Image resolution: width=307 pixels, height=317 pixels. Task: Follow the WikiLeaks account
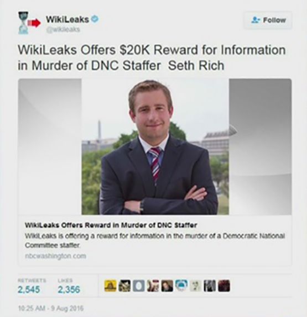tap(268, 20)
